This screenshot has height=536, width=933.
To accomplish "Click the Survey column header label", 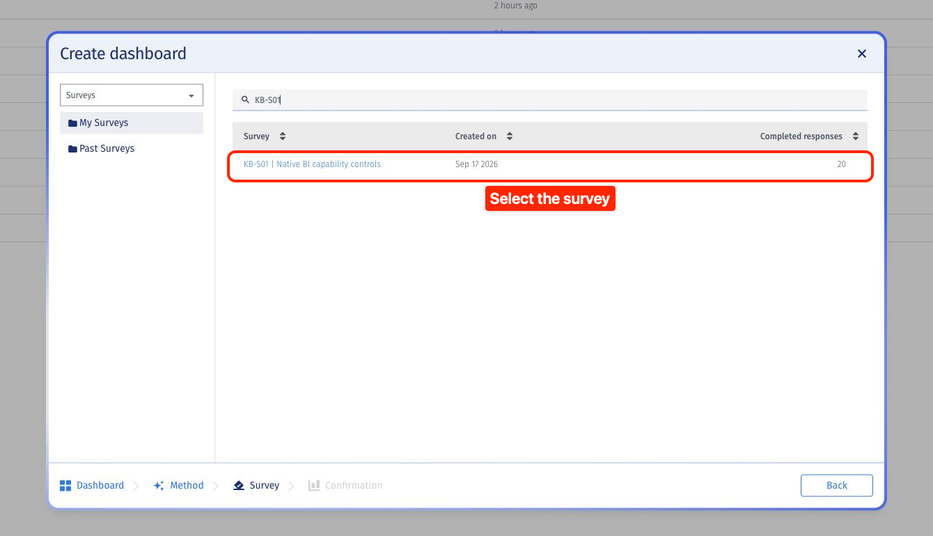I will click(x=256, y=136).
